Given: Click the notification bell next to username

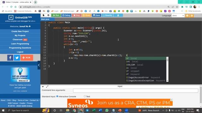Looking at the screenshot, I should click(30, 26).
